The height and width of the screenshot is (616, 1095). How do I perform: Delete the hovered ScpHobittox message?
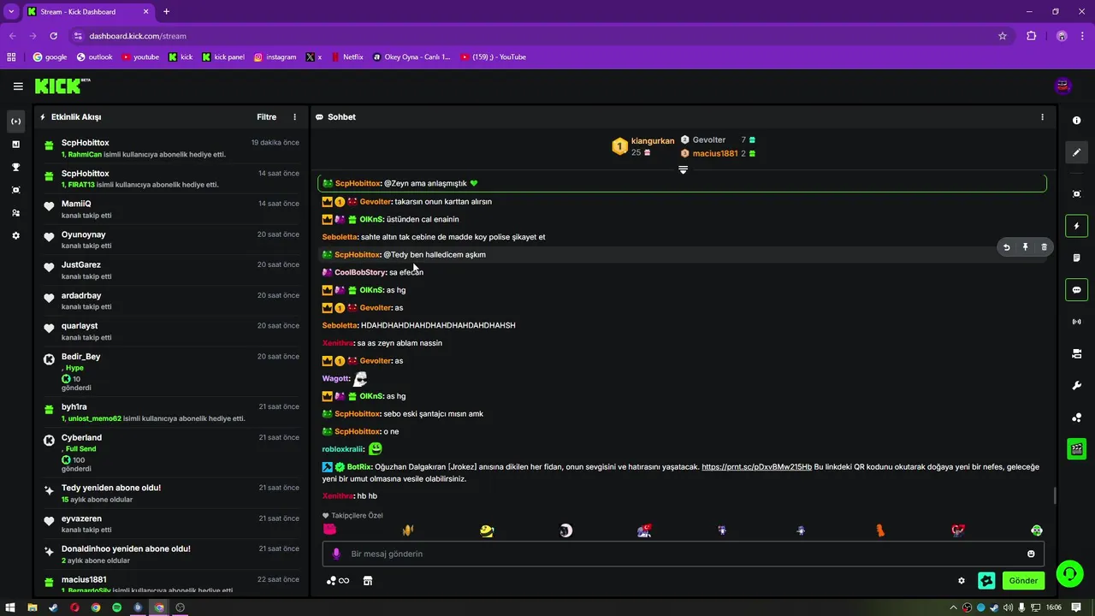(x=1044, y=247)
